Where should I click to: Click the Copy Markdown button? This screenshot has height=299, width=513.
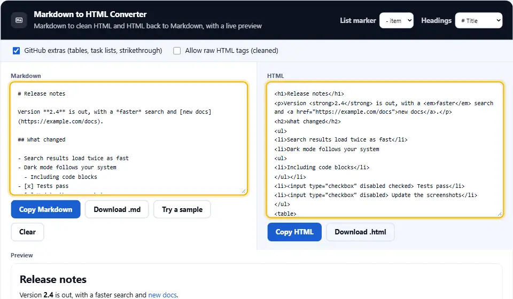[45, 209]
